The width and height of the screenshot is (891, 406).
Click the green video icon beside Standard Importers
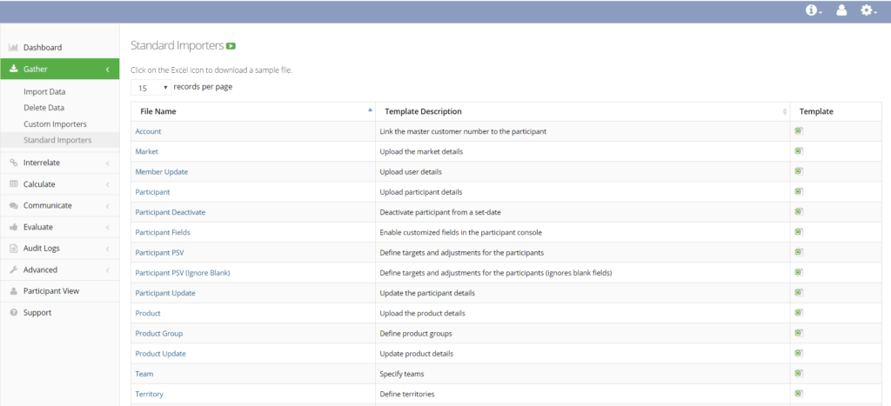[x=231, y=46]
